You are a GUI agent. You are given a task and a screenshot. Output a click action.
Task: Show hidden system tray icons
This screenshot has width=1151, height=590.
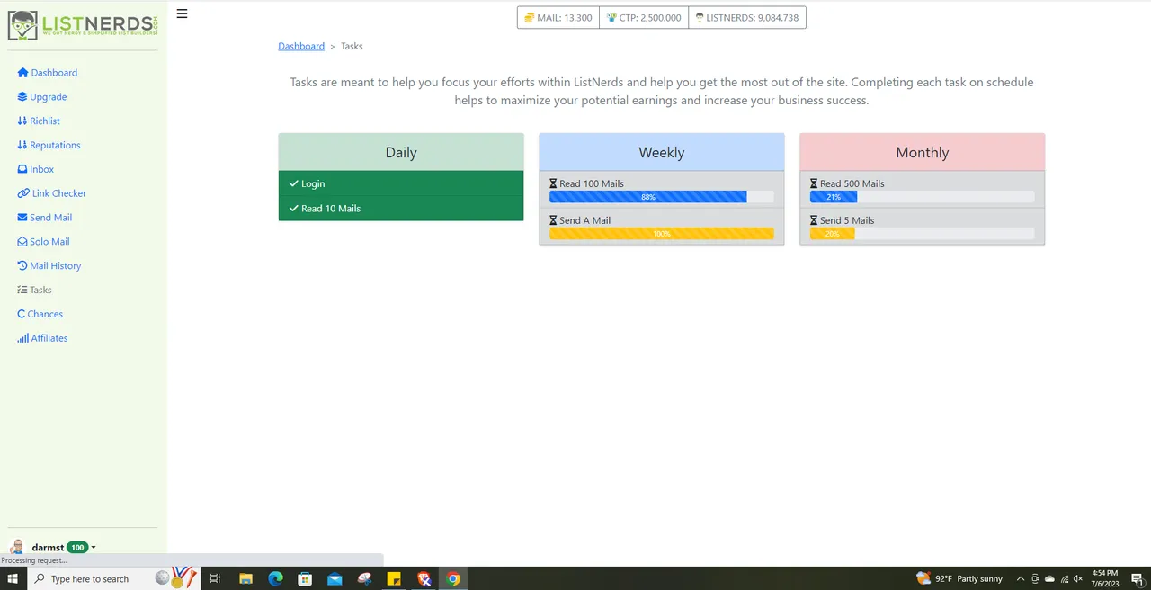1020,579
